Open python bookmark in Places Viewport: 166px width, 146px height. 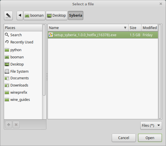[x=23, y=50]
